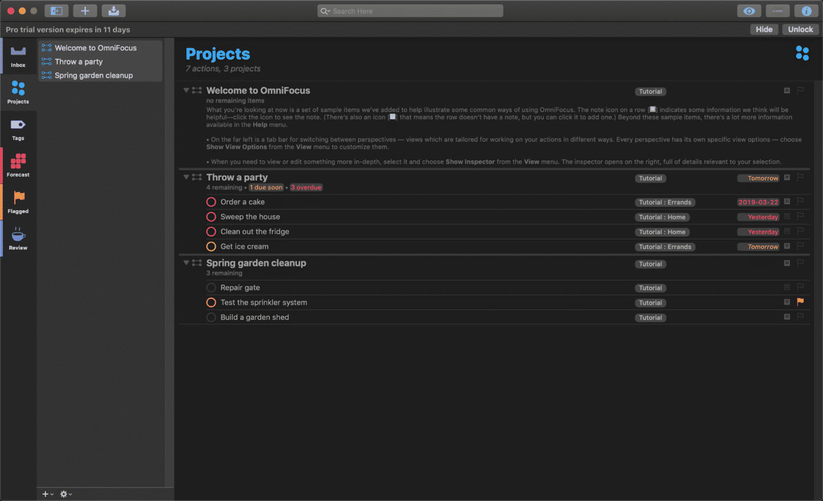Check off Sweep the house

211,217
